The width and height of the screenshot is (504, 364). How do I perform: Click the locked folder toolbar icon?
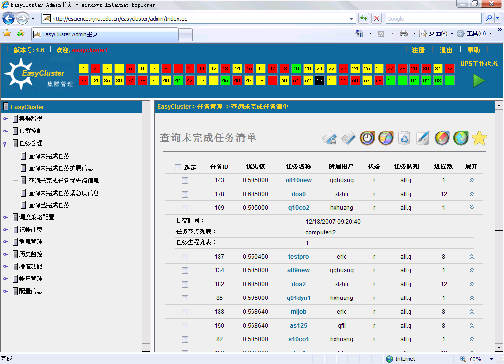pos(329,138)
